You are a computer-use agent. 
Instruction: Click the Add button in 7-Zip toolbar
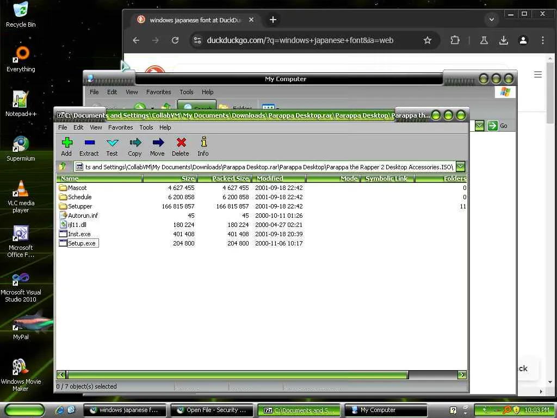[x=66, y=147]
